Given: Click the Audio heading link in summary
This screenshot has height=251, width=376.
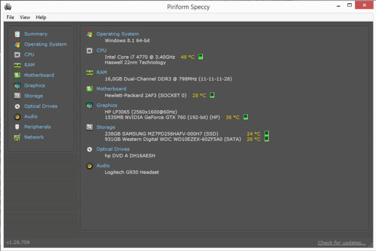Looking at the screenshot, I should click(x=103, y=166).
